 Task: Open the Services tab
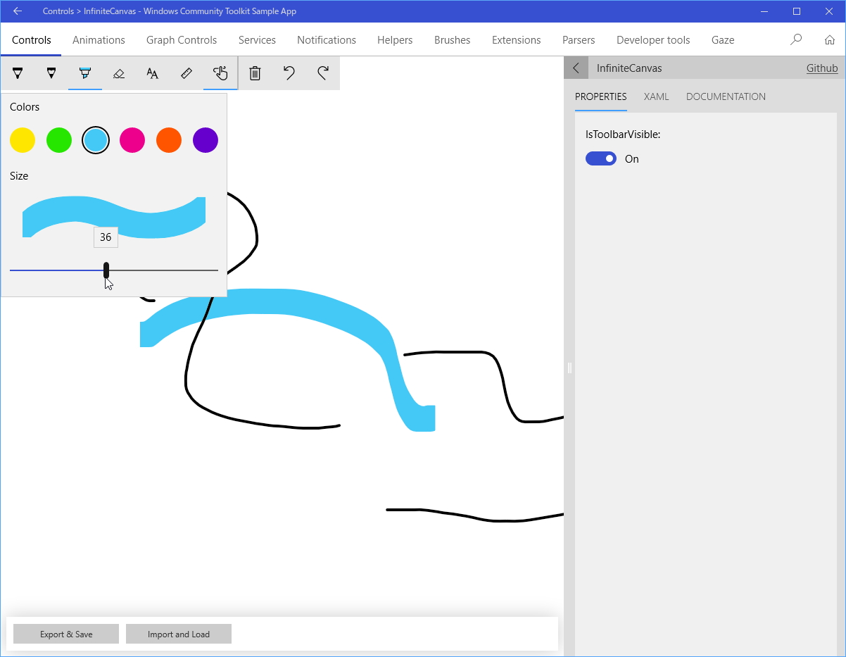click(x=257, y=40)
